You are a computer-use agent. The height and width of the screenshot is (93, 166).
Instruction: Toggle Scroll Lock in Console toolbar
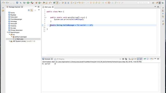(x=133, y=59)
